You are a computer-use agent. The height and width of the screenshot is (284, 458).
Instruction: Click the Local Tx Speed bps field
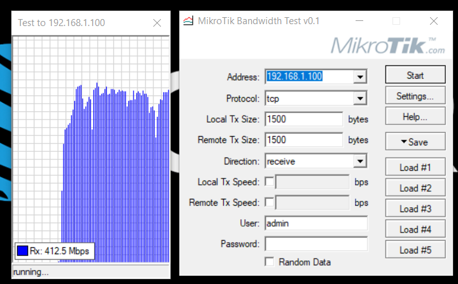[312, 182]
